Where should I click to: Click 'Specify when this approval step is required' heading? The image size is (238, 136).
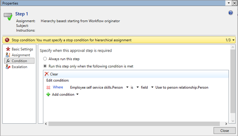pyautogui.click(x=76, y=51)
